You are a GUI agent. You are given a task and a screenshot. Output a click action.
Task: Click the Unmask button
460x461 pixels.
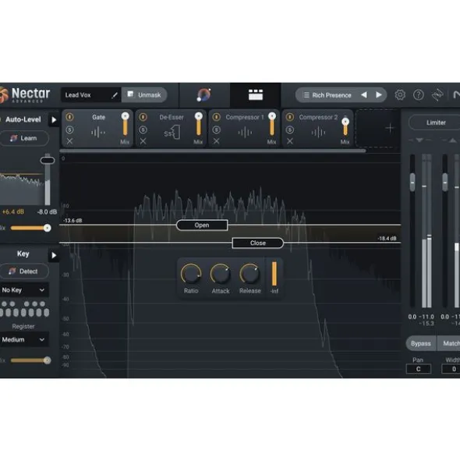[144, 94]
